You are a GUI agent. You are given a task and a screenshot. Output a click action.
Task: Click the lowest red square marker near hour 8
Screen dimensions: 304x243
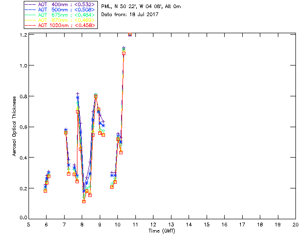click(x=84, y=201)
